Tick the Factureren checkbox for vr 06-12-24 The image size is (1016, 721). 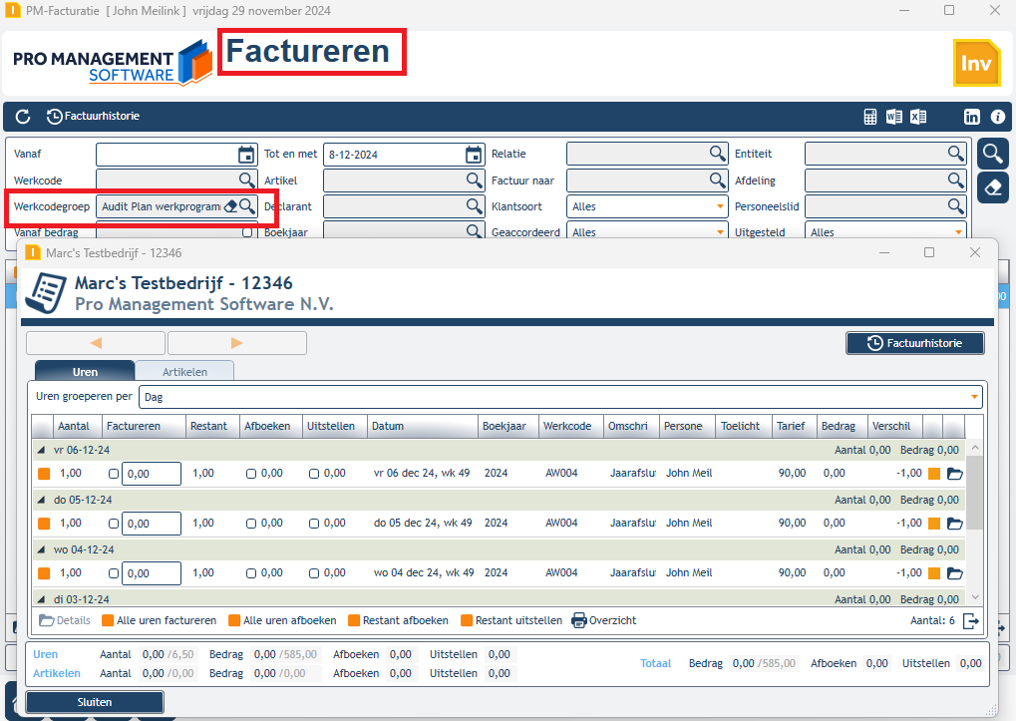tap(114, 474)
